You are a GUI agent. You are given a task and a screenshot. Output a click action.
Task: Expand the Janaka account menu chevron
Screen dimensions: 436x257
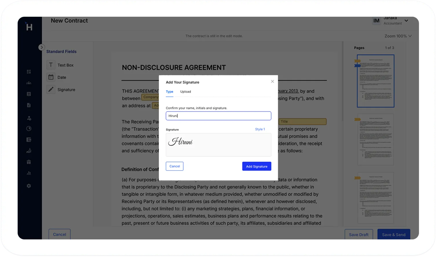tap(406, 21)
